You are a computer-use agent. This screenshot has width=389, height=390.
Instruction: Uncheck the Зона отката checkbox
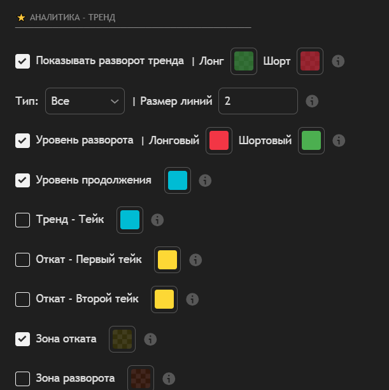[x=23, y=339]
